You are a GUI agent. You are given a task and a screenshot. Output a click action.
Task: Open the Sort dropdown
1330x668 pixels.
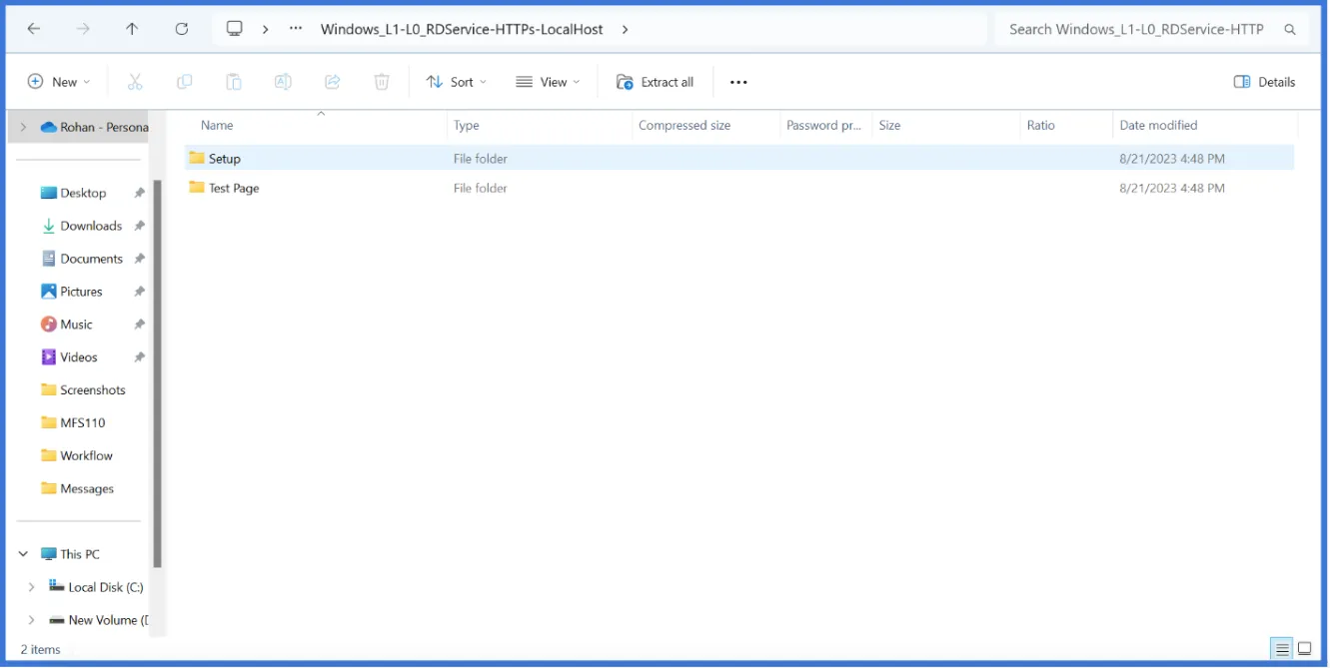point(457,82)
